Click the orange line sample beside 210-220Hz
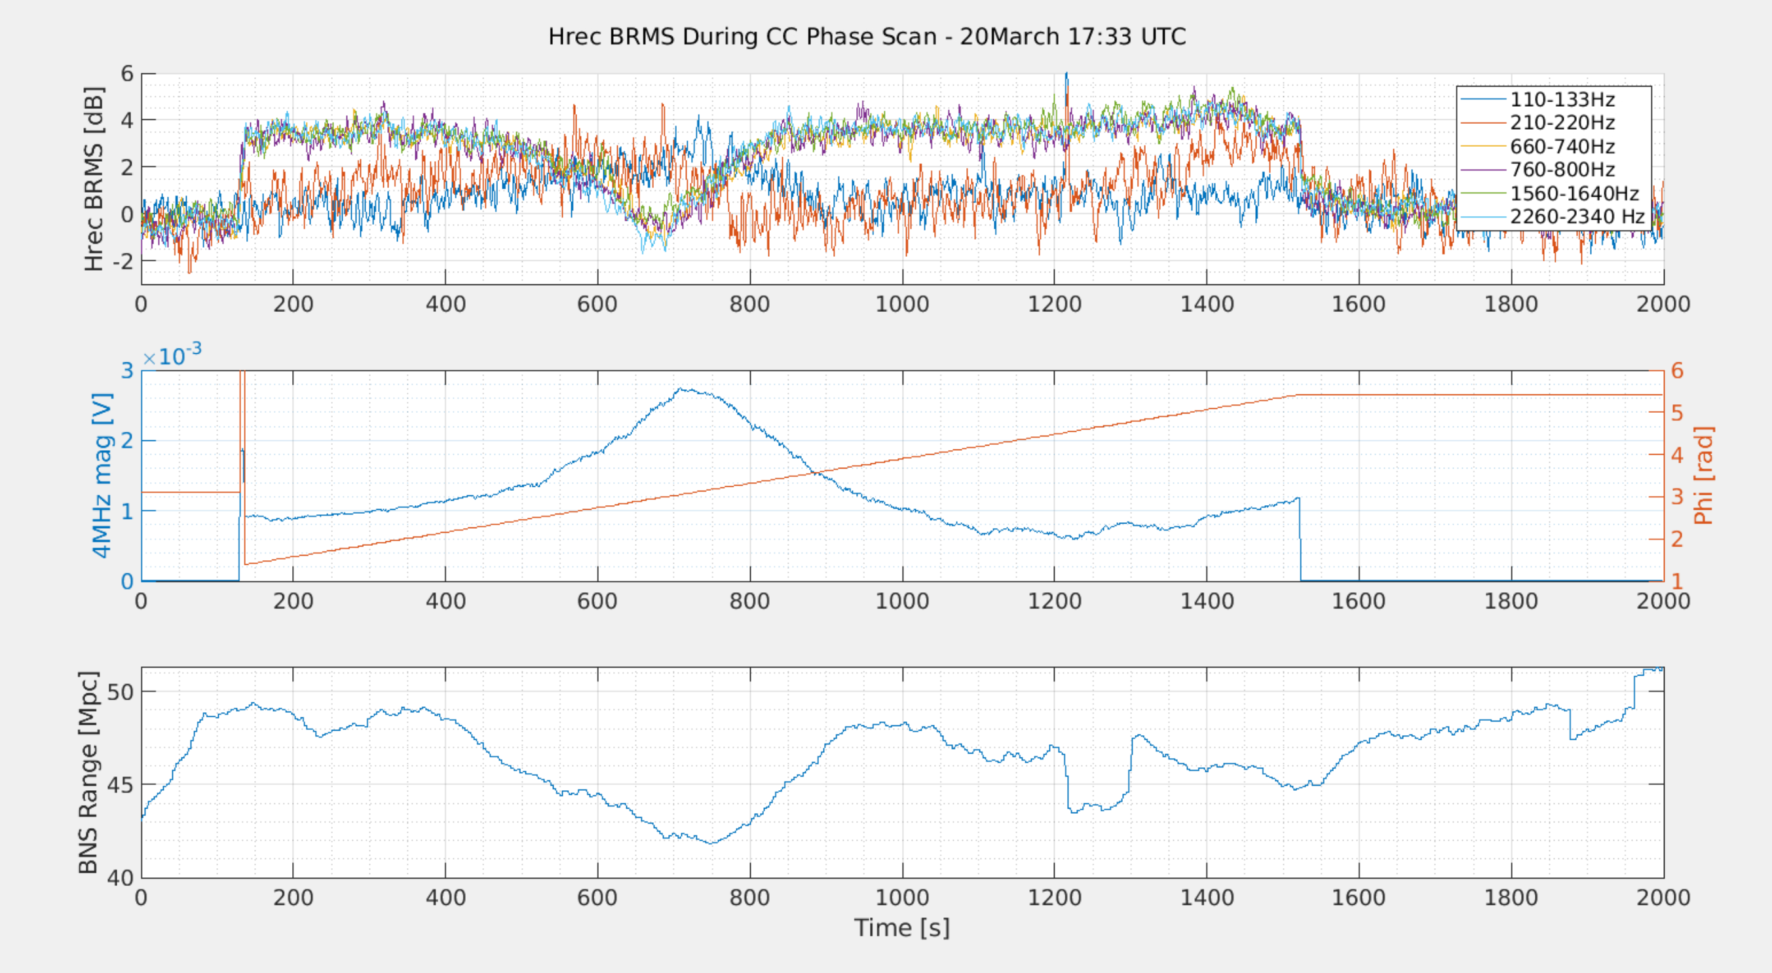The image size is (1772, 973). pyautogui.click(x=1483, y=123)
